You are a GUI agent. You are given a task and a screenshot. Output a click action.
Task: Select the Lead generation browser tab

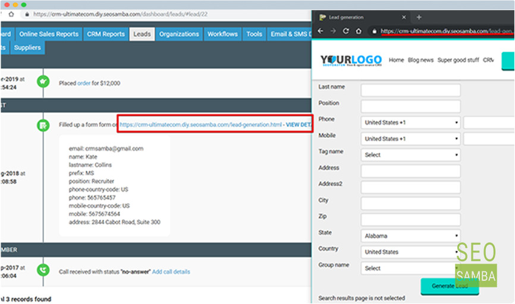[x=362, y=17]
